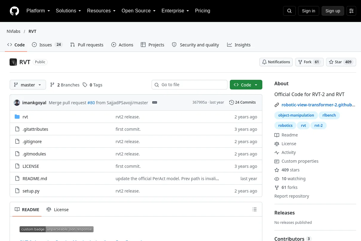Click the Notifications bell button
This screenshot has width=361, height=241.
276,62
